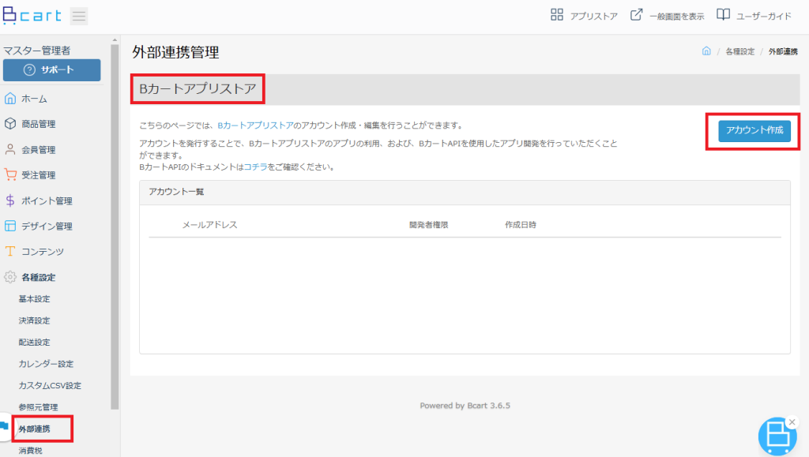Click 外部連携 in breadcrumb
This screenshot has height=457, width=809.
(783, 51)
